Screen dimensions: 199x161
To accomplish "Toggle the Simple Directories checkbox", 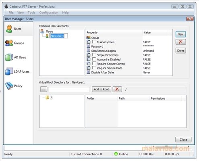I will (94, 55).
